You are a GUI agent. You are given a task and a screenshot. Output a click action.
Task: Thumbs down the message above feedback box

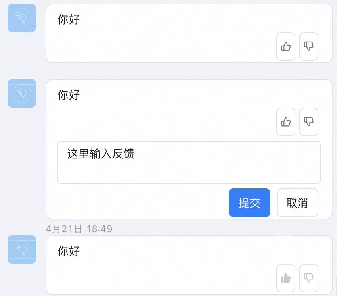[308, 122]
